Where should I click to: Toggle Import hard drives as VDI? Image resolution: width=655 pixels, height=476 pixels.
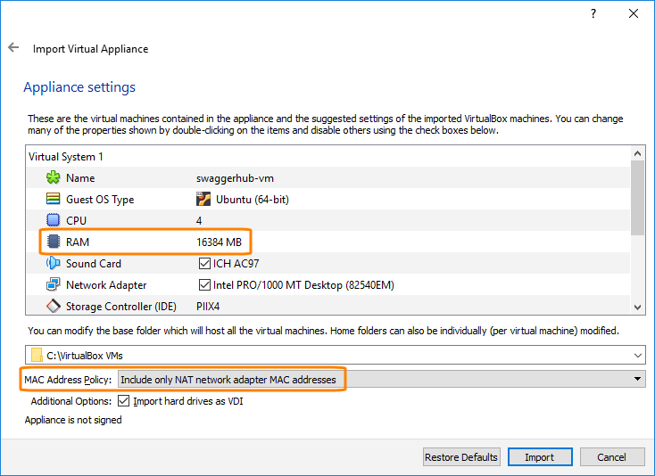point(124,401)
